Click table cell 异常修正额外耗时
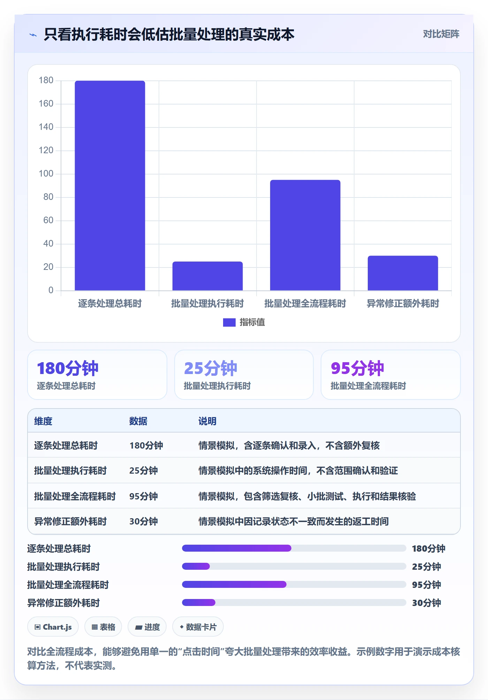Viewport: 488px width, 700px height. [70, 521]
